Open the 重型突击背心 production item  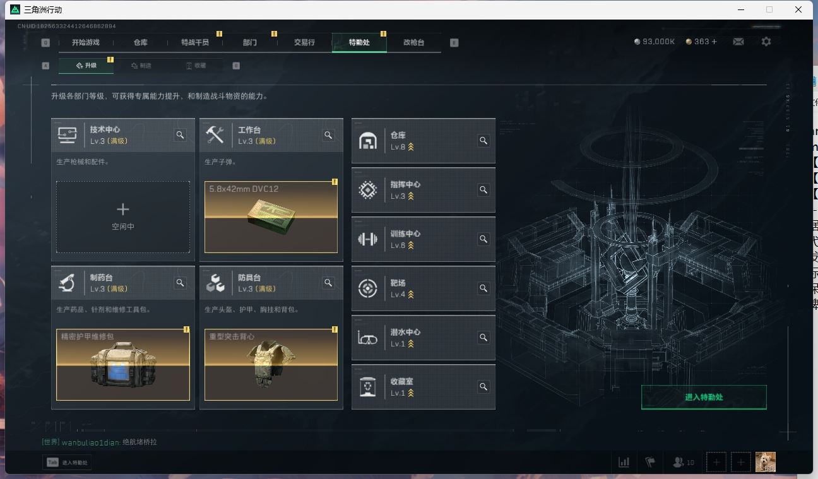[x=271, y=365]
